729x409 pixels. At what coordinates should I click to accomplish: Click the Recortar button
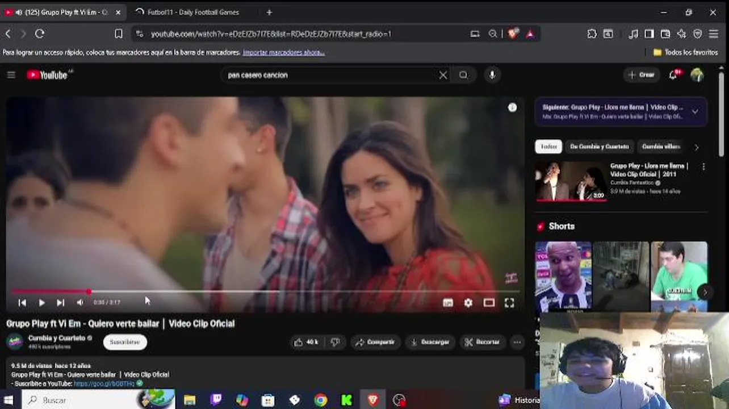click(x=482, y=342)
